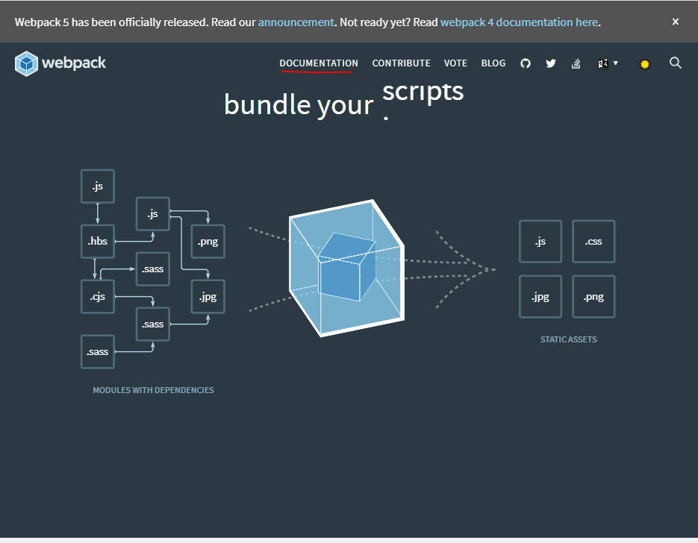Open the VOTE nav item

point(455,63)
